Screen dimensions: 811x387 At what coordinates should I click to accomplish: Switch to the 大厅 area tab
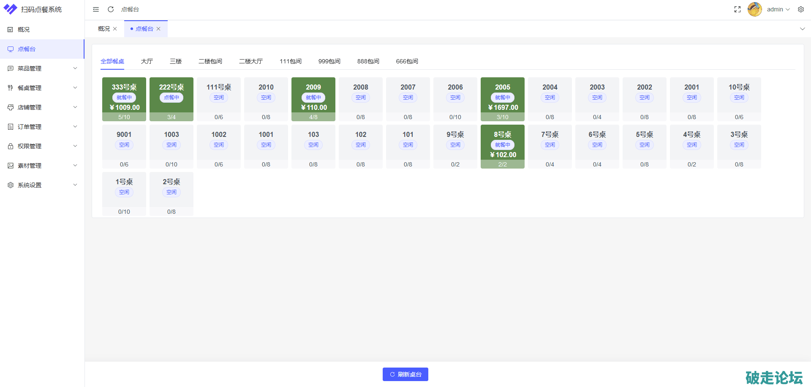[x=147, y=61]
